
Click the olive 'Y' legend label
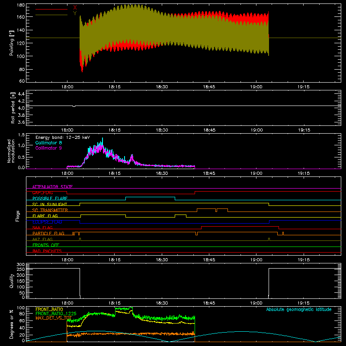coord(75,13)
